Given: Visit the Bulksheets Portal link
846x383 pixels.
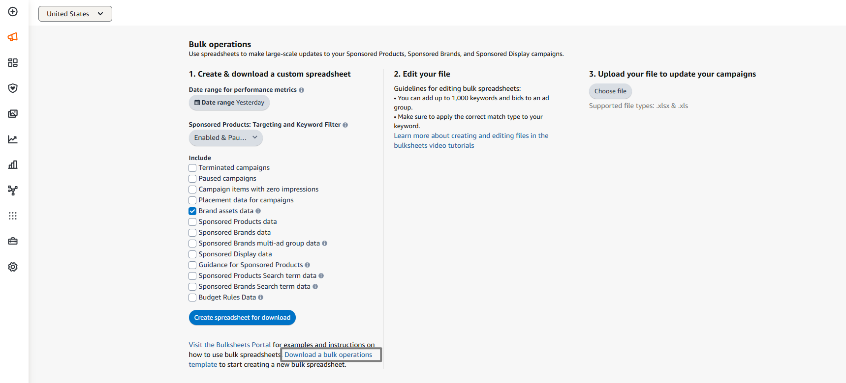Looking at the screenshot, I should (229, 344).
